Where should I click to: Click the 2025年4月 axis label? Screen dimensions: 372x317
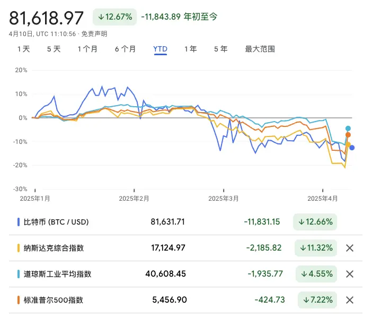[323, 199]
